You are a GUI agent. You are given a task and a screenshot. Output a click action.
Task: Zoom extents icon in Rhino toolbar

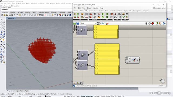coord(35,15)
